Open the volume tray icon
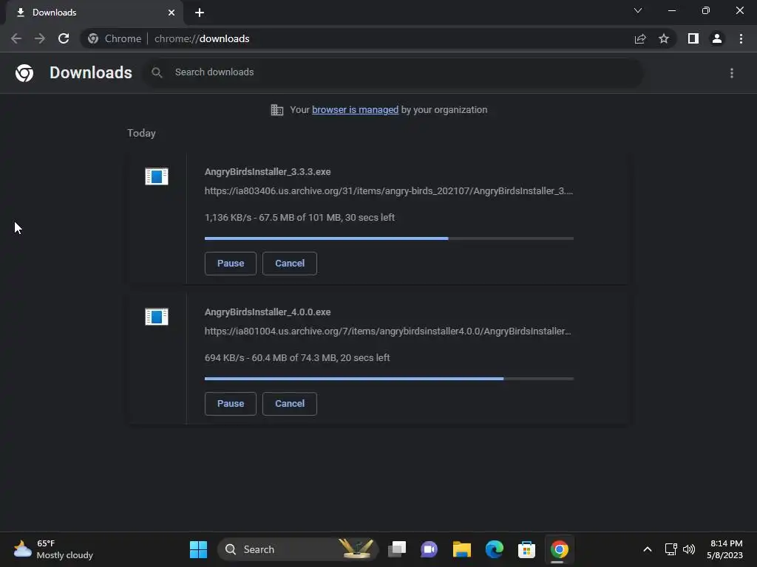 click(x=689, y=549)
